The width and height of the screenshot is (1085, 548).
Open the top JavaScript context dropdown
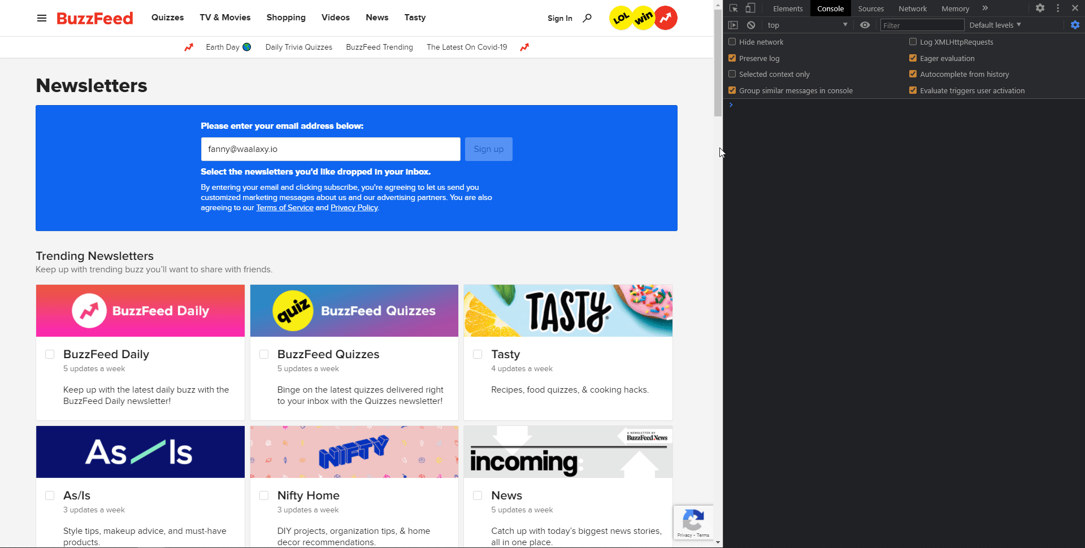(x=808, y=25)
